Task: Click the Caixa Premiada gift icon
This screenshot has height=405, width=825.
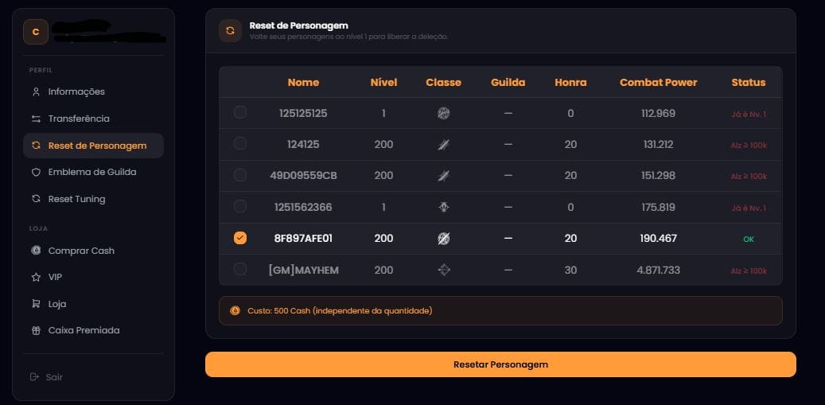Action: tap(36, 330)
